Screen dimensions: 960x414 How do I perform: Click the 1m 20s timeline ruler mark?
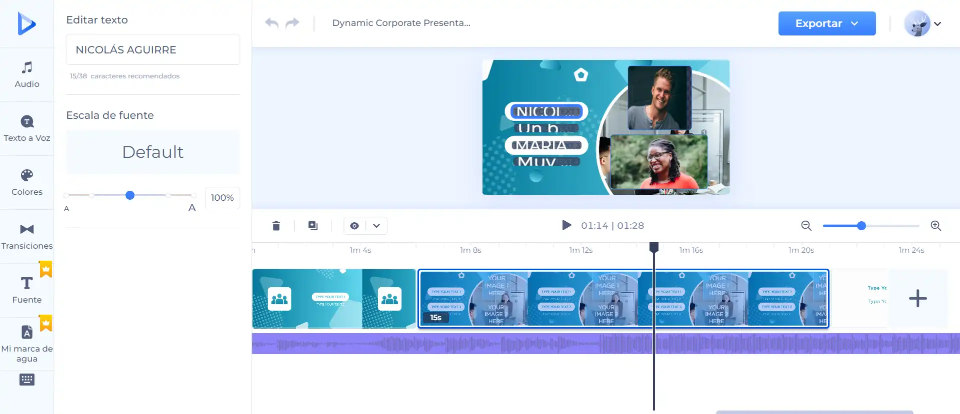[x=801, y=250]
